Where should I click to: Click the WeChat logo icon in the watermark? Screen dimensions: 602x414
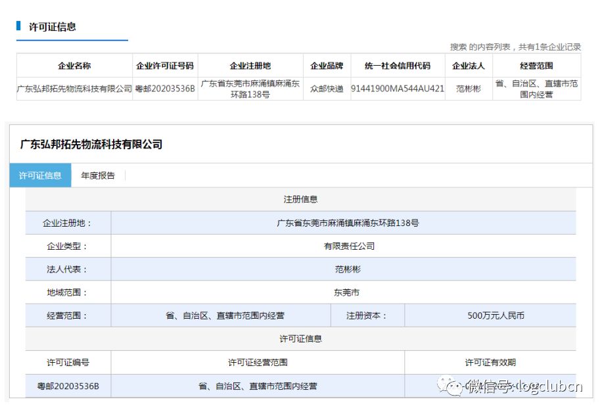(450, 386)
